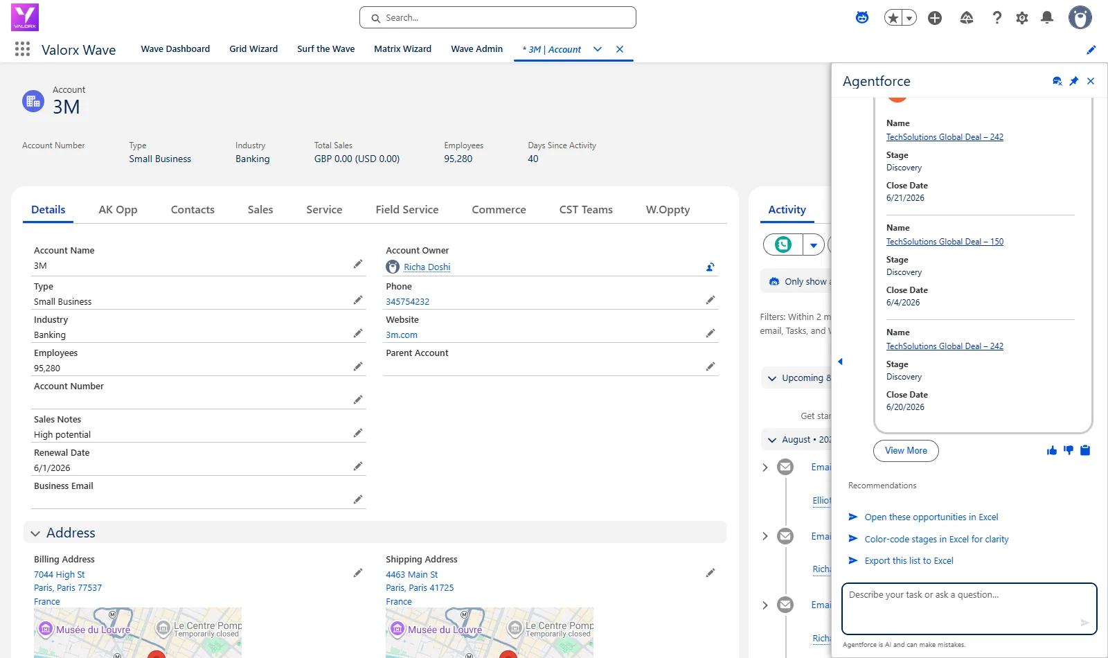The height and width of the screenshot is (658, 1108).
Task: Click the Valorx logo
Action: 25,17
